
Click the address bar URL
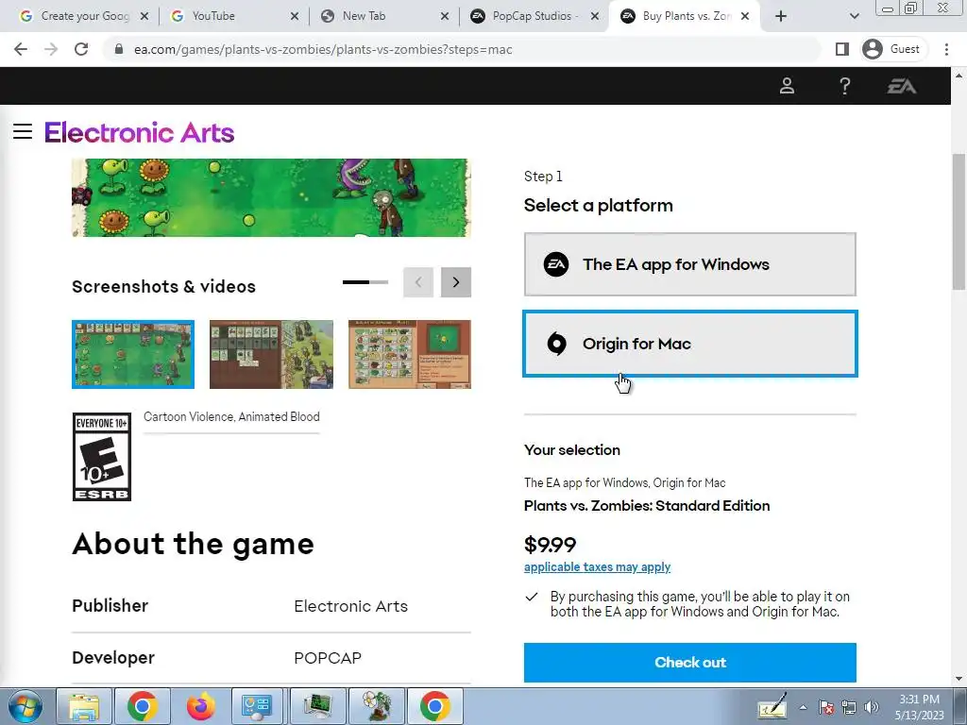(323, 49)
